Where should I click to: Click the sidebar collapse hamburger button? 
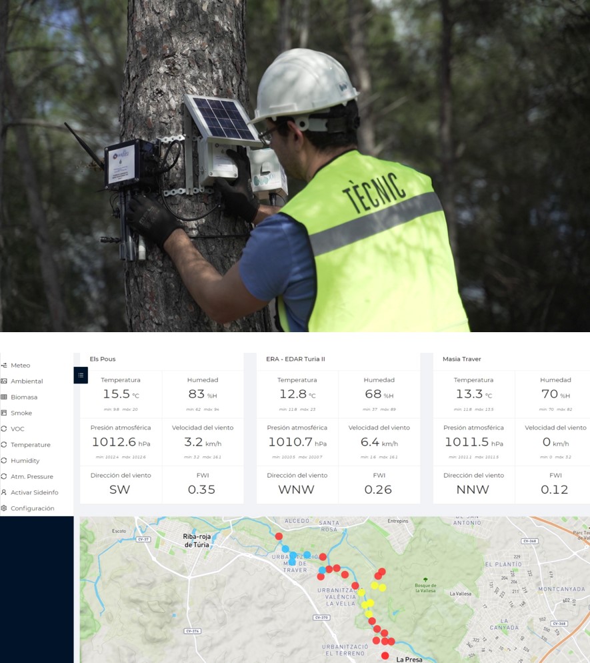pos(81,376)
